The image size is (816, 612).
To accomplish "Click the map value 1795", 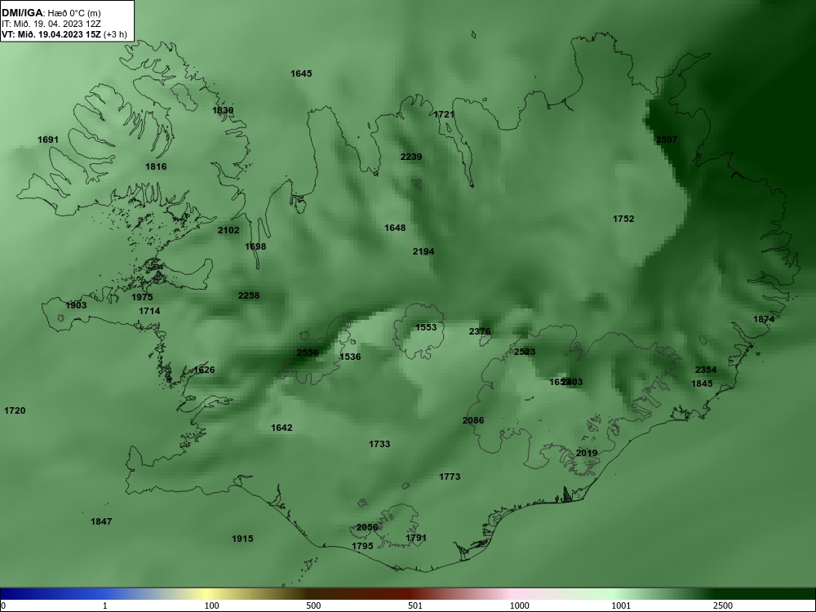I will tap(362, 546).
